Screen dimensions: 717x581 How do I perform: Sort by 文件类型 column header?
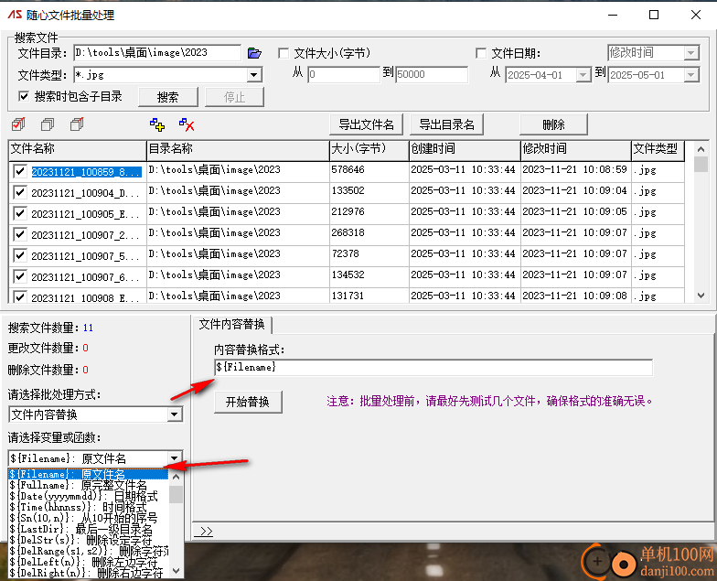(x=658, y=150)
